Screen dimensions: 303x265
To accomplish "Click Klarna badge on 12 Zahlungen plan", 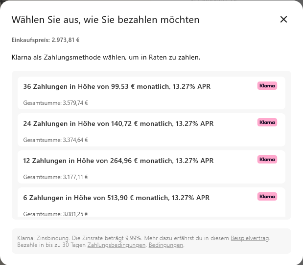I will point(267,160).
